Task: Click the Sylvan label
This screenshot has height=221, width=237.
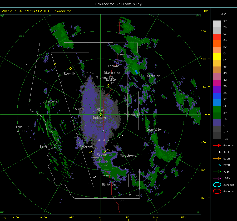Action: [x=101, y=78]
